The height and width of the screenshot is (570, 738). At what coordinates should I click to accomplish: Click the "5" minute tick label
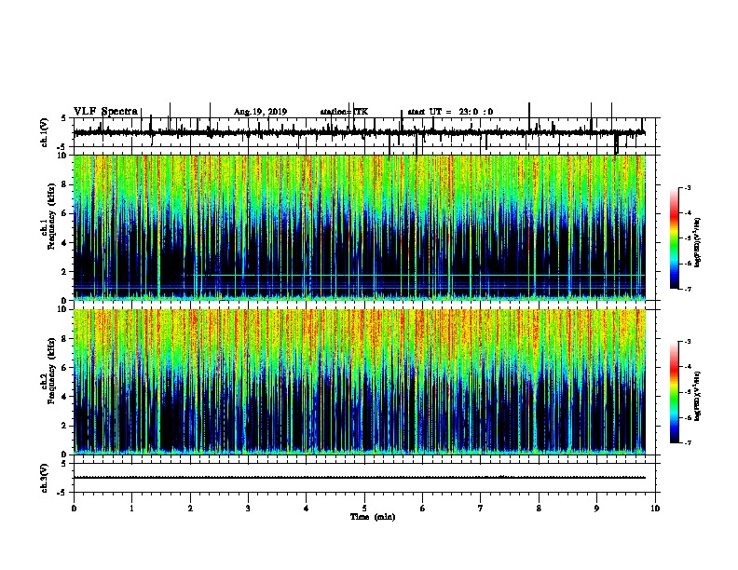(364, 509)
